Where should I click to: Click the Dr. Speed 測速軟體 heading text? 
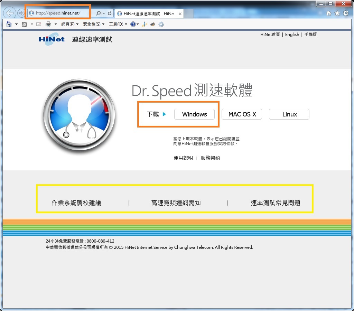pyautogui.click(x=192, y=91)
